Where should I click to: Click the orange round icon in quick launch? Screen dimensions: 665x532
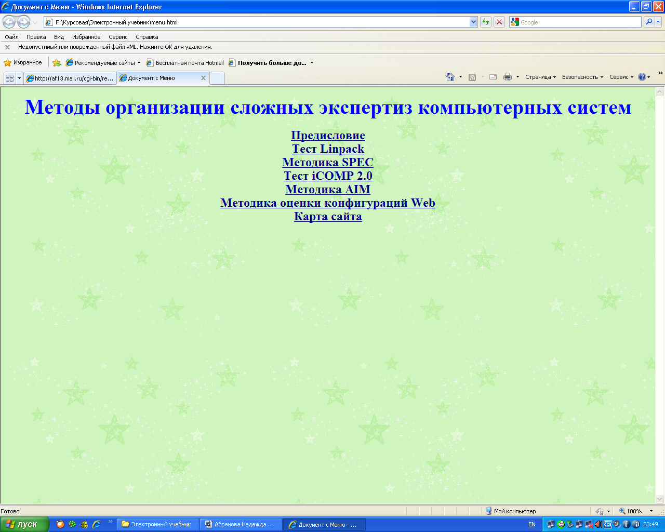tap(60, 524)
